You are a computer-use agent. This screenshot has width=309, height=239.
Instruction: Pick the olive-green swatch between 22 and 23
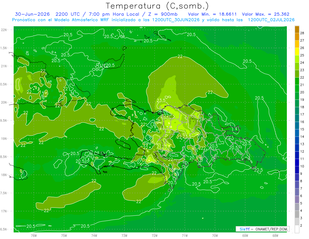click(297, 74)
